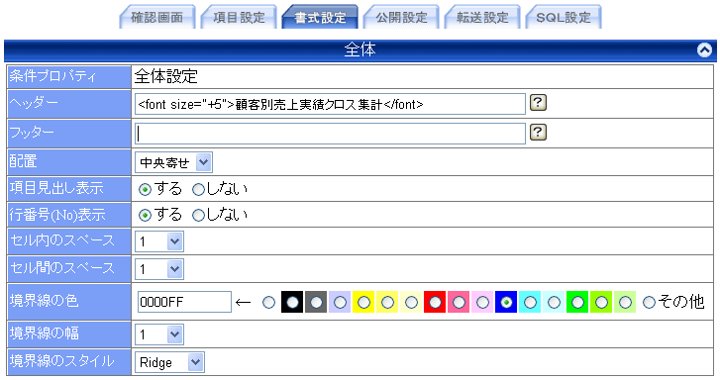Image resolution: width=720 pixels, height=380 pixels.
Task: Open the 境界線の幅 dropdown
Action: tap(159, 334)
